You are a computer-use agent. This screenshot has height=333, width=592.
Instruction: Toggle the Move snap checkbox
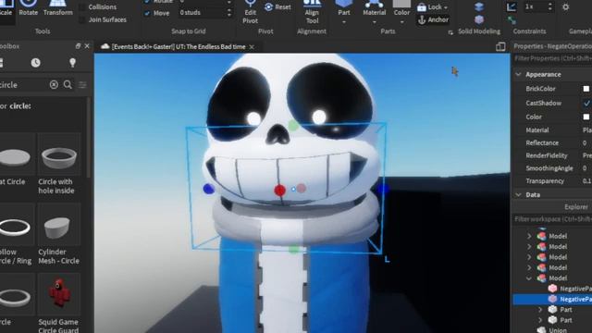click(147, 13)
